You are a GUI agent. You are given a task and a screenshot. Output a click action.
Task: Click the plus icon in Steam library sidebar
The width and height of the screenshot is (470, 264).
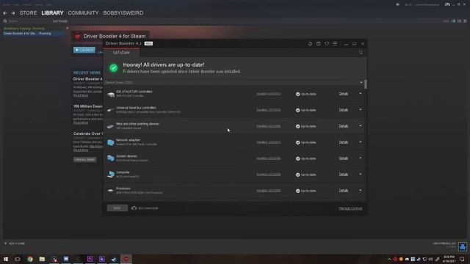point(67,28)
